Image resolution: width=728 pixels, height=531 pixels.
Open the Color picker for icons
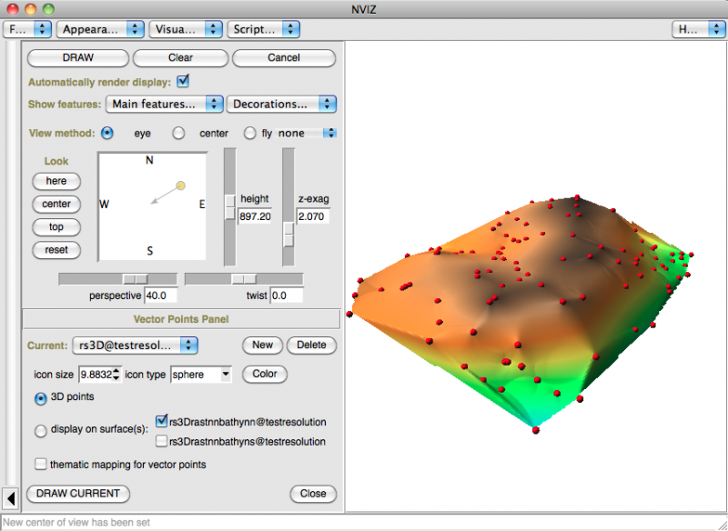click(x=265, y=374)
